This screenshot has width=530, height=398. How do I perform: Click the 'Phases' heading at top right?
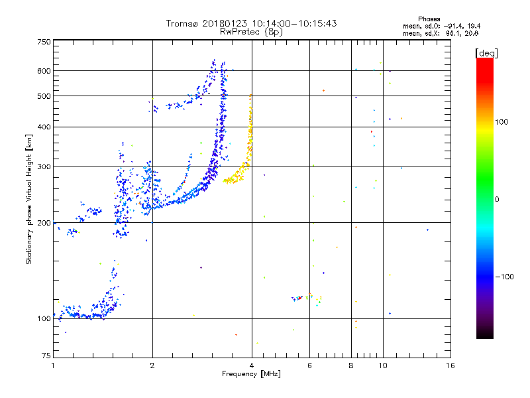coord(429,19)
